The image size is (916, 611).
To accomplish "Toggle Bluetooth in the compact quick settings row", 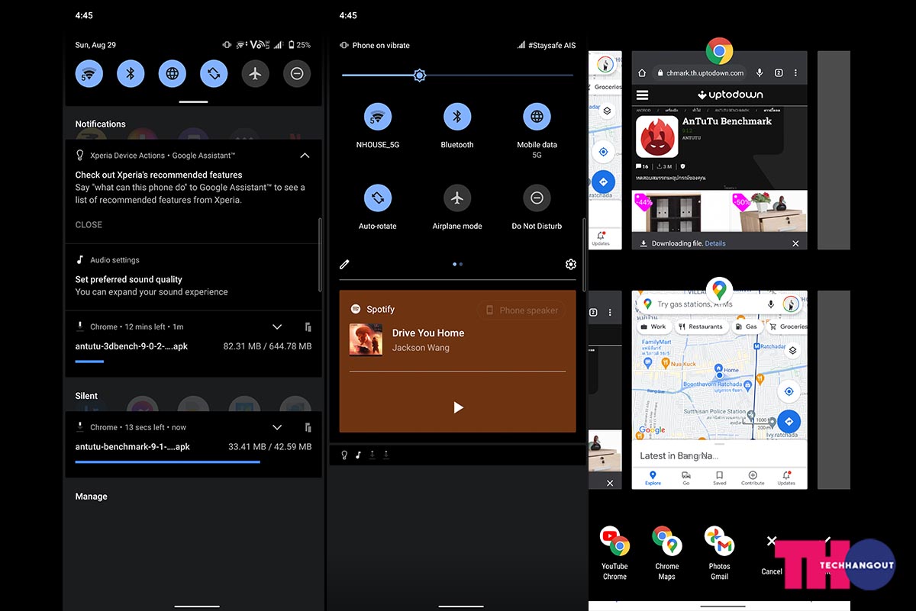I will (x=131, y=73).
